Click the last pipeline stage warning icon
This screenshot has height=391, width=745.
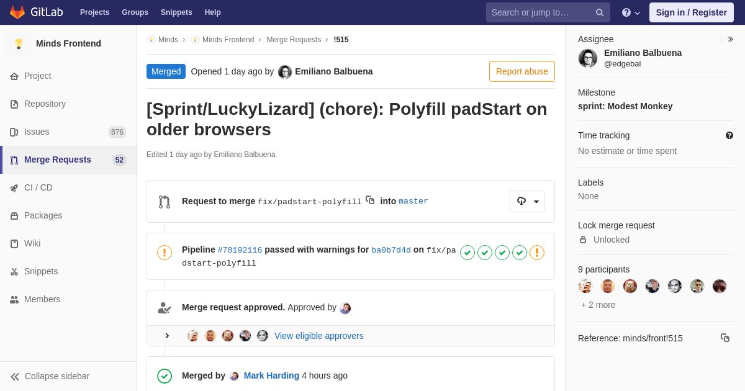coord(537,253)
